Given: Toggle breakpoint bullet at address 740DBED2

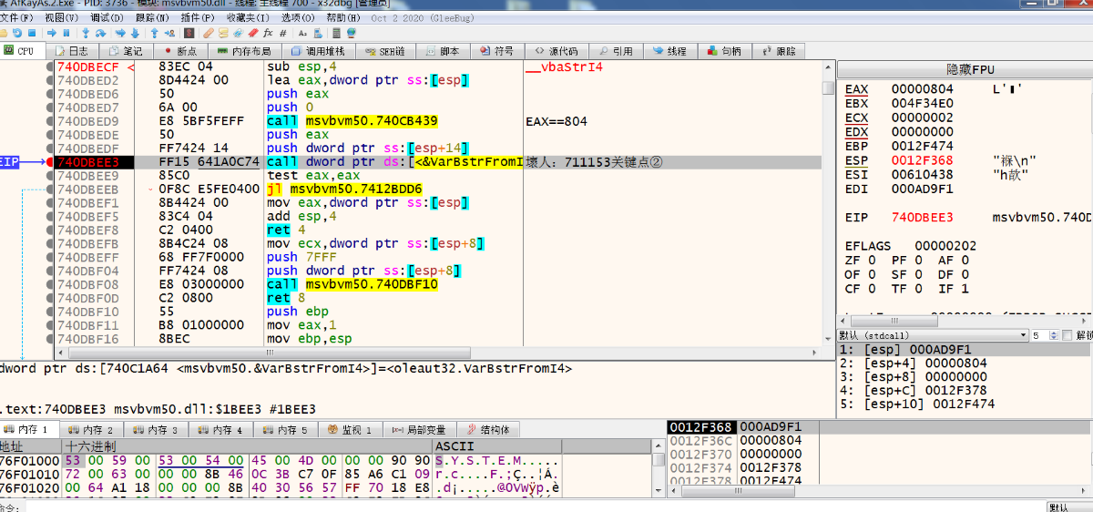Looking at the screenshot, I should [x=50, y=80].
